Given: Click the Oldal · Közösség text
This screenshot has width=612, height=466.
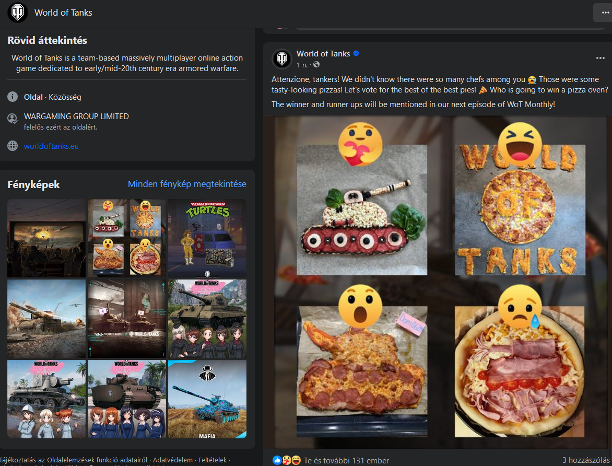Looking at the screenshot, I should [x=52, y=97].
